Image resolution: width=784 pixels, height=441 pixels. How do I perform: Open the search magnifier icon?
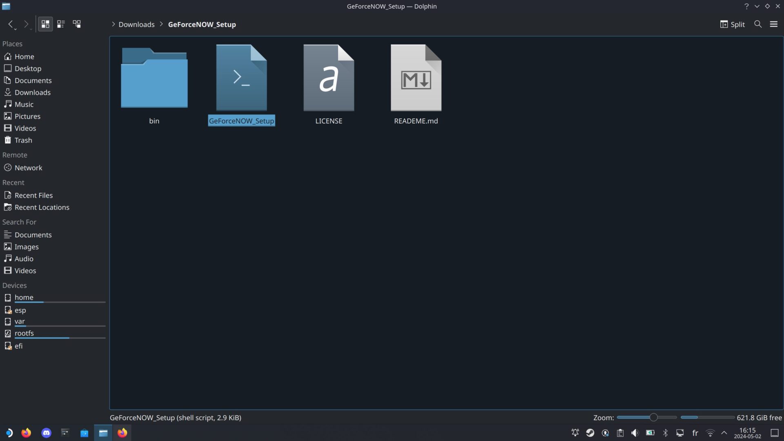point(758,24)
